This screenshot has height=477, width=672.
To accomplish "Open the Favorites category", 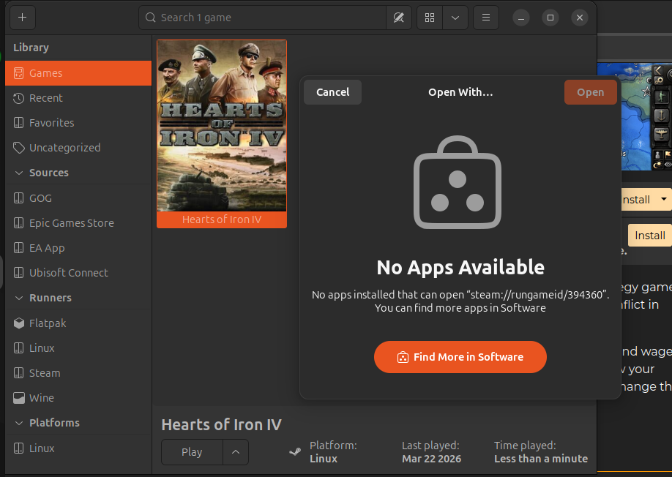I will [78, 123].
